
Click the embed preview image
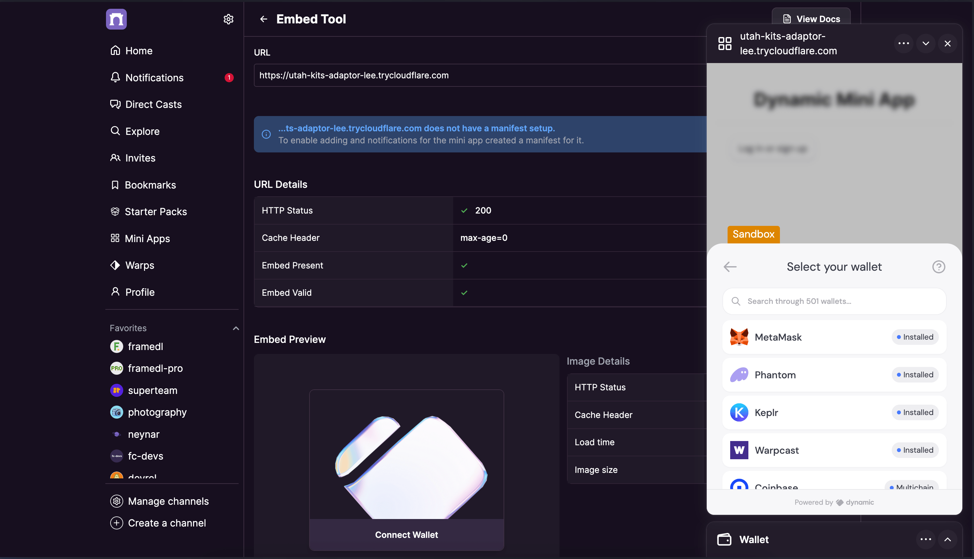tap(407, 455)
